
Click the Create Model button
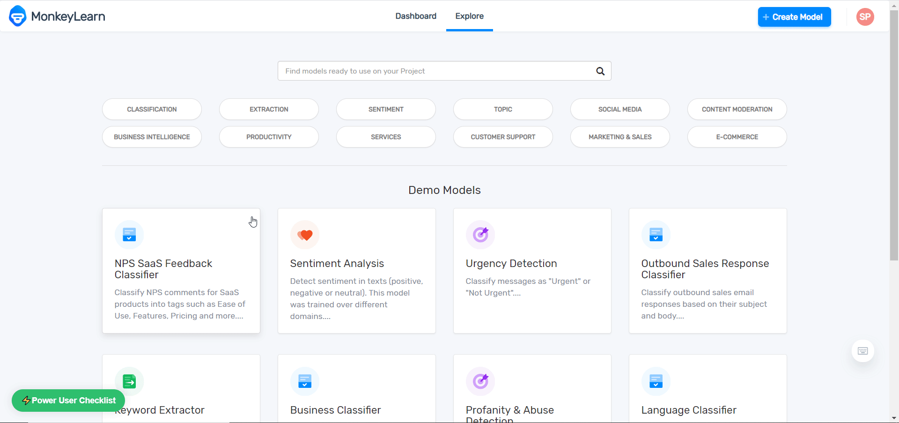click(x=795, y=17)
